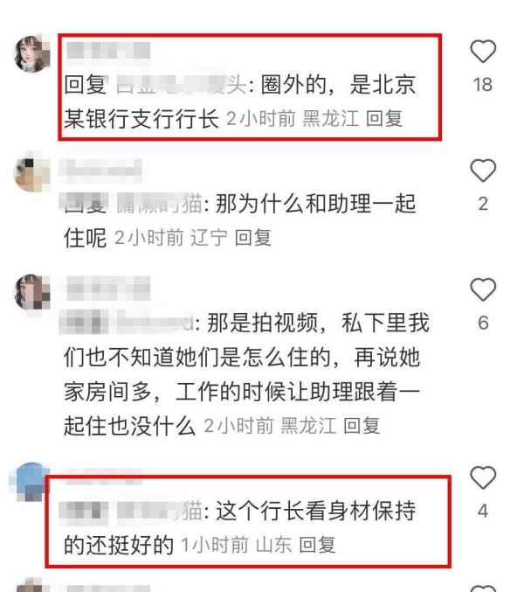Image resolution: width=524 pixels, height=592 pixels.
Task: Like the comment with 6 likes
Action: (483, 289)
